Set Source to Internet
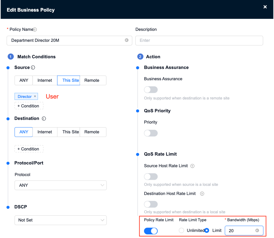This screenshot has width=274, height=238. click(x=45, y=80)
